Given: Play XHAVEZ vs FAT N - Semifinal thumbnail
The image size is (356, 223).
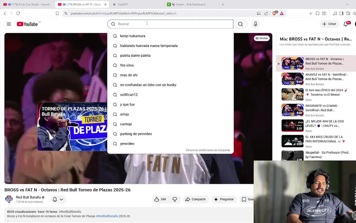Looking at the screenshot, I should pos(292,79).
